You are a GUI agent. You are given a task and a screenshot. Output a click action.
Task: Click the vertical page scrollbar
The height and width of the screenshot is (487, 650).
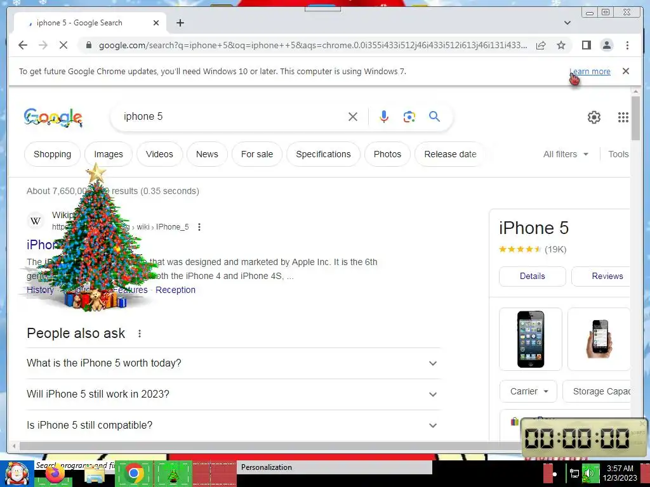pyautogui.click(x=635, y=119)
